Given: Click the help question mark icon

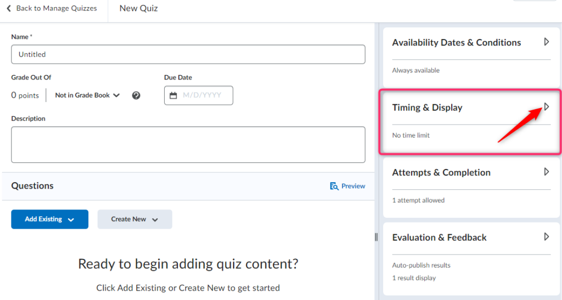Looking at the screenshot, I should [x=136, y=95].
